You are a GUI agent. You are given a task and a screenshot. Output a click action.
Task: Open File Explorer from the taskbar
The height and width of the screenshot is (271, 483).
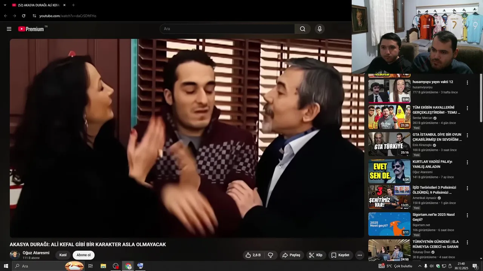click(x=103, y=266)
